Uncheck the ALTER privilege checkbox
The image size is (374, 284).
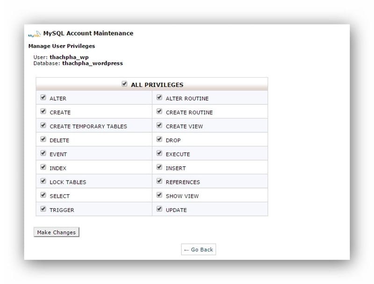coord(43,97)
